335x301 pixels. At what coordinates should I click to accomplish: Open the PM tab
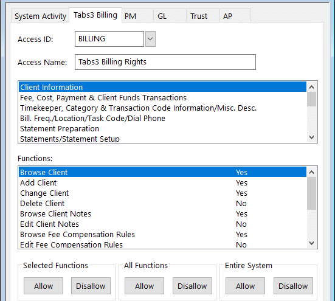tap(137, 16)
